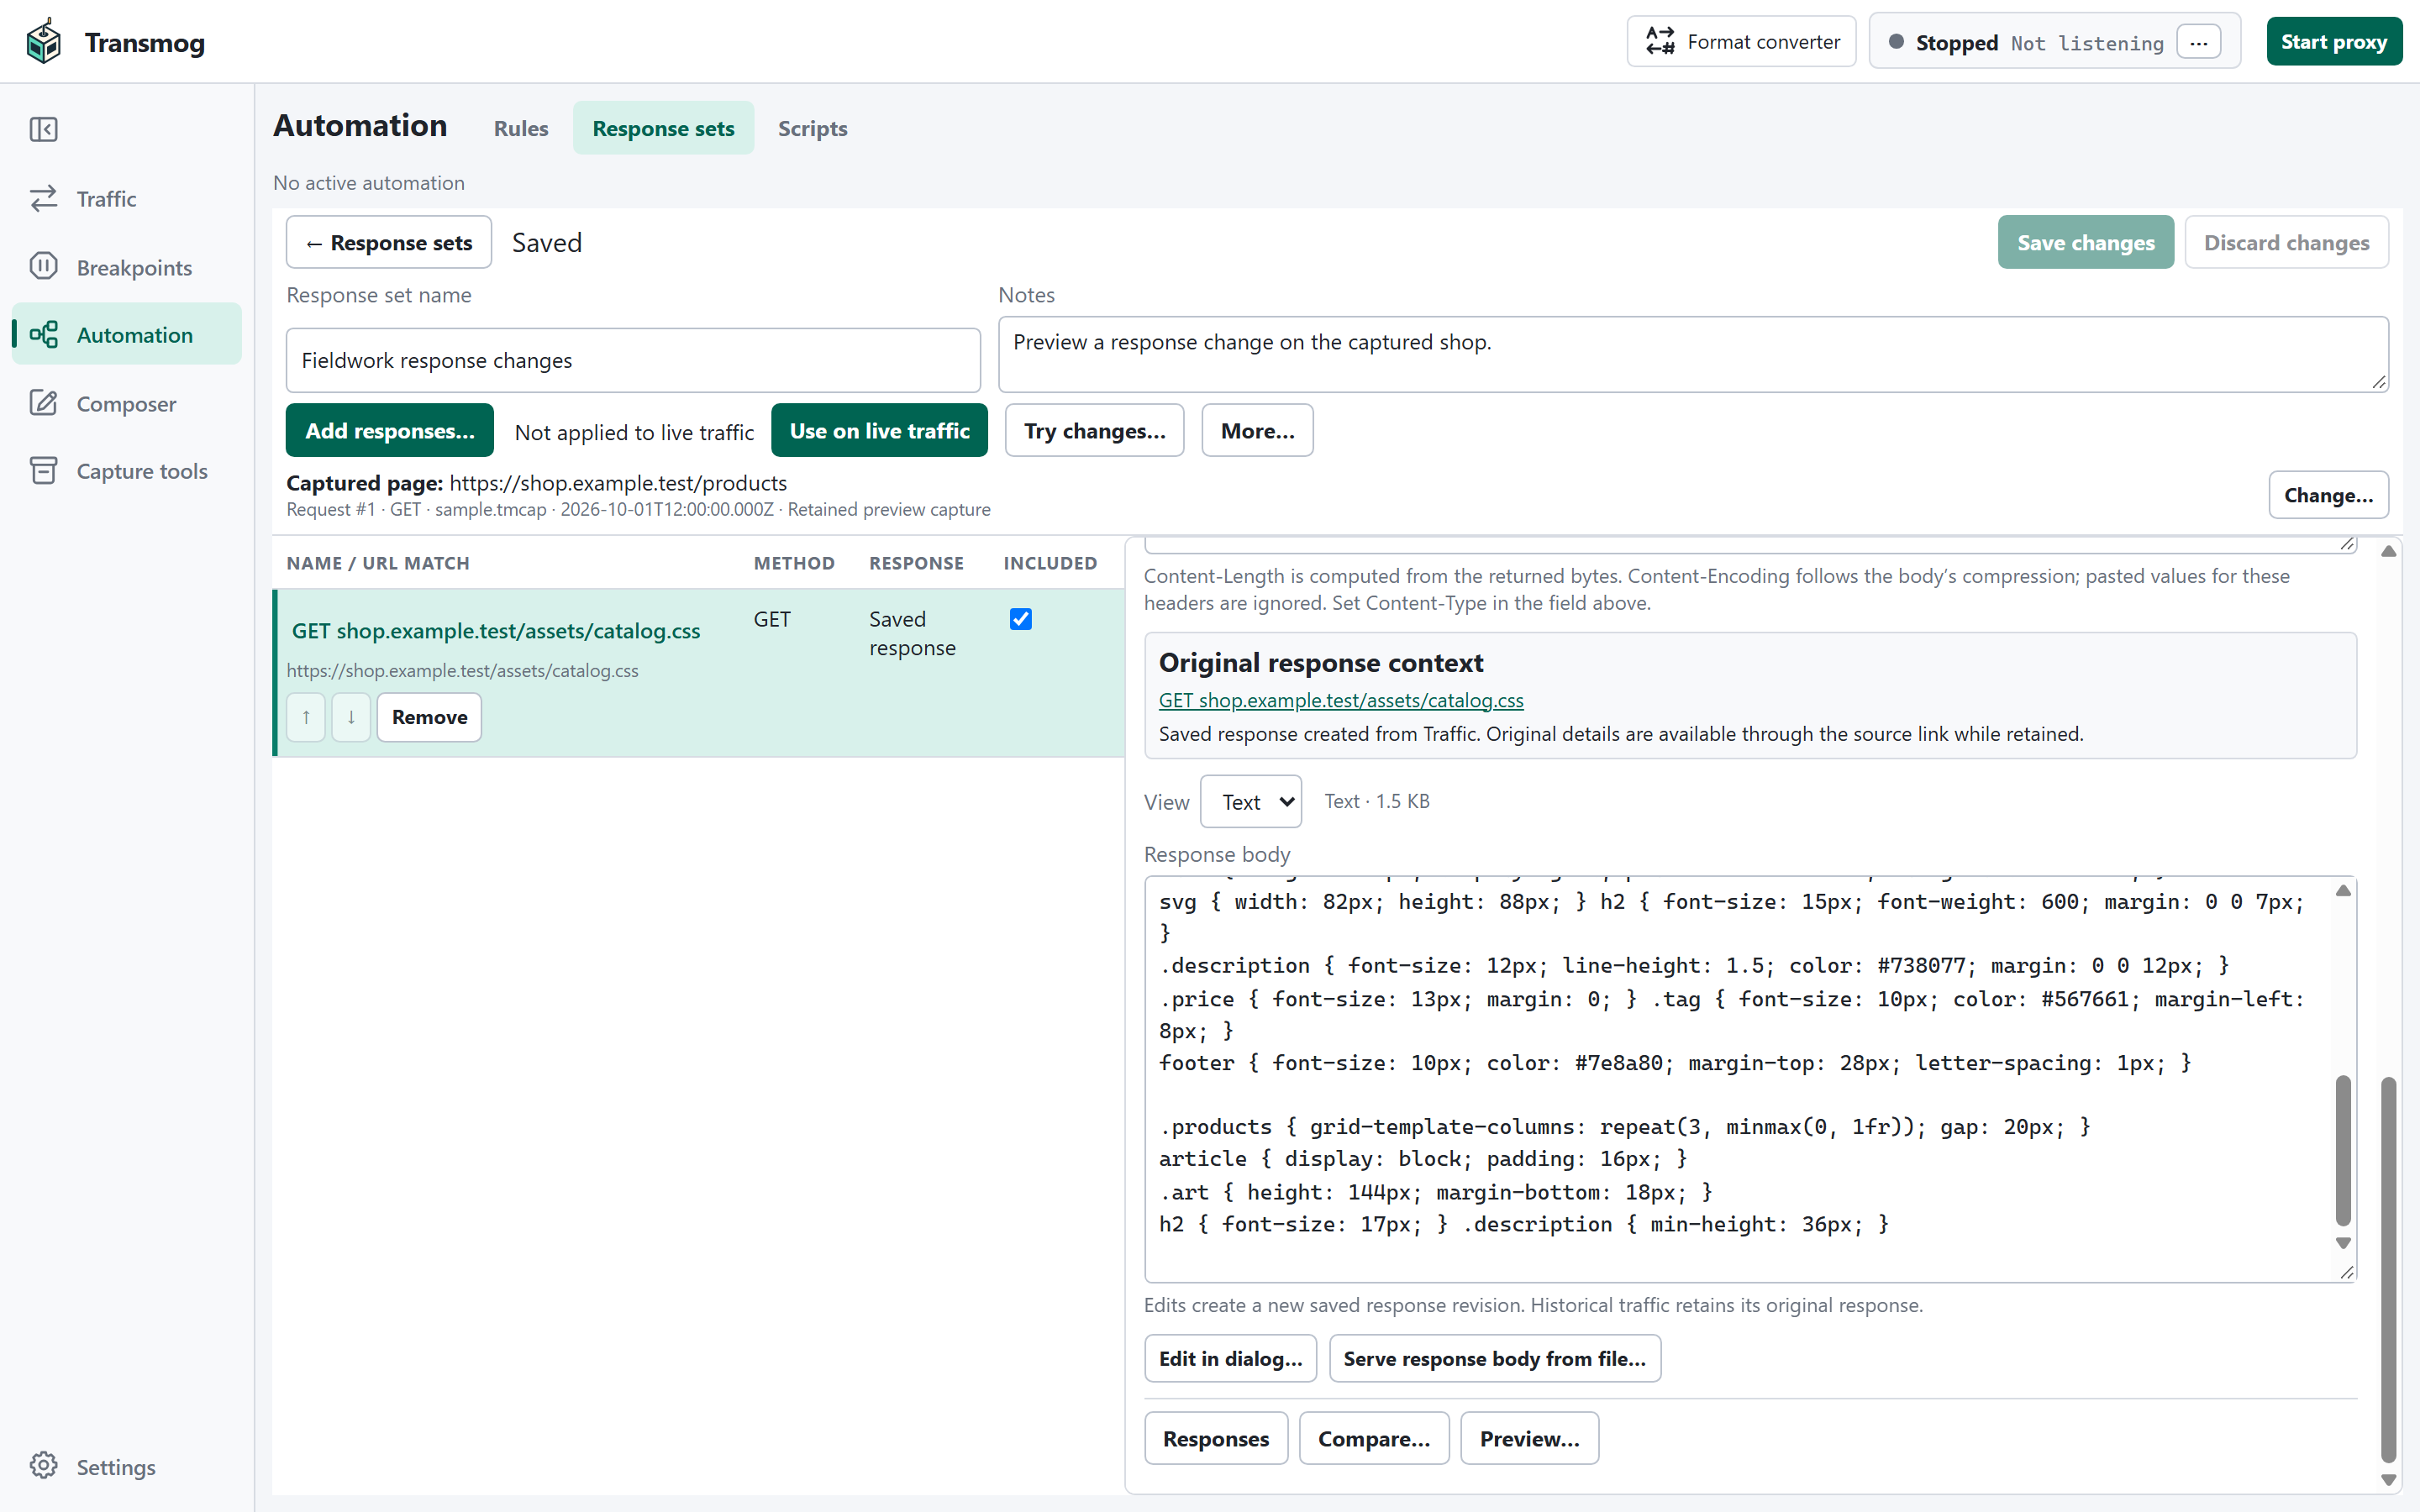Image resolution: width=2420 pixels, height=1512 pixels.
Task: Click response body scrollbar down arrow
Action: pos(2343,1243)
